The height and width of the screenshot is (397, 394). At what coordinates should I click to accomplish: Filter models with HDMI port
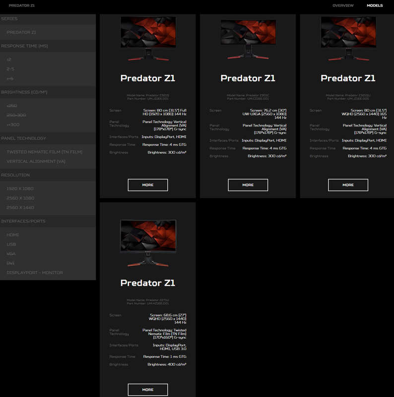(x=13, y=235)
